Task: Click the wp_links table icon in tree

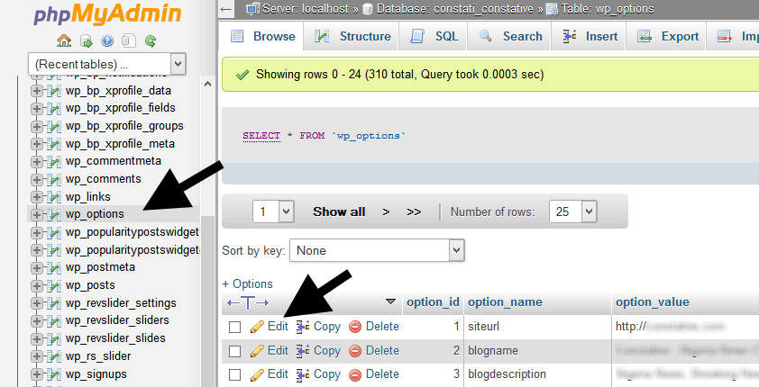Action: pos(53,197)
